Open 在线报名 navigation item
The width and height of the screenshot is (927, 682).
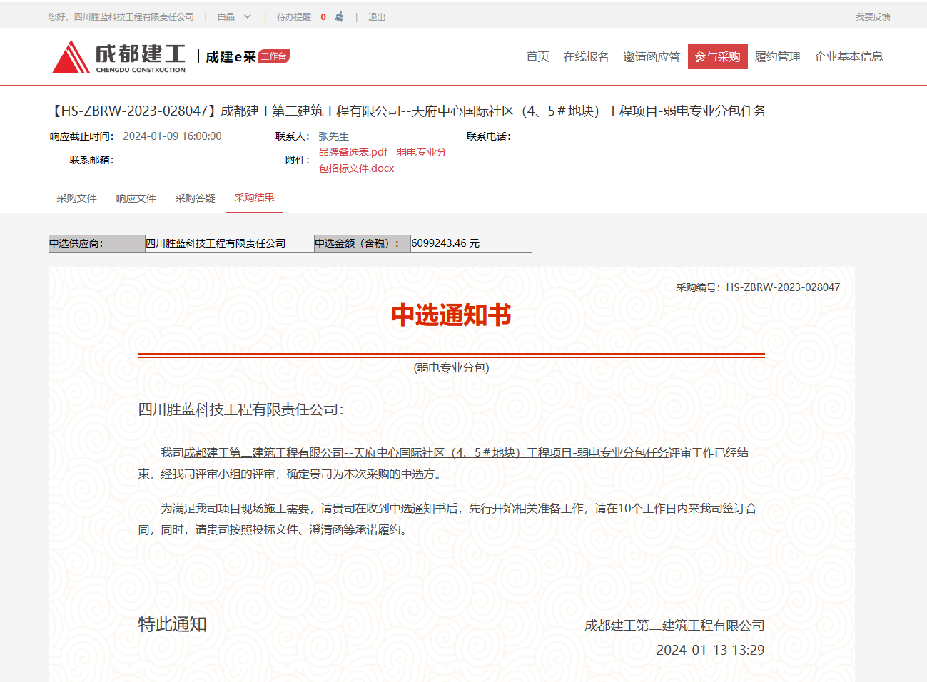(x=586, y=56)
